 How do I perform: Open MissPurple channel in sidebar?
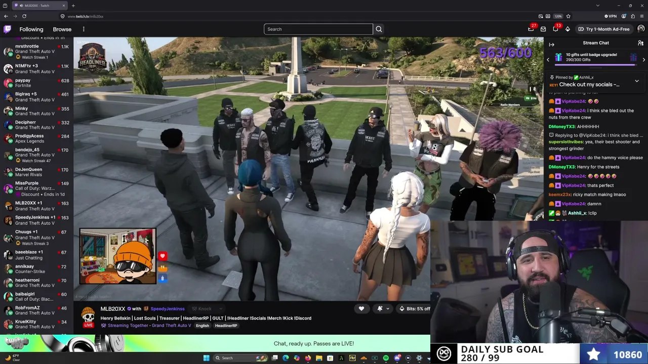[x=36, y=189]
